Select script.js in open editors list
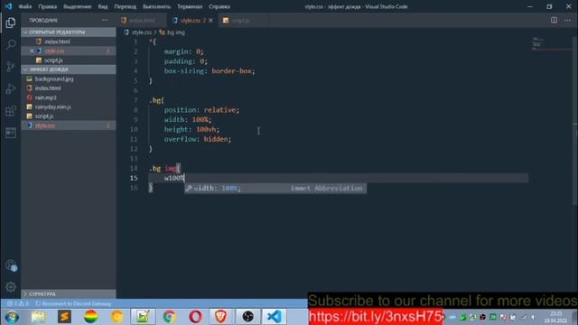 (69, 60)
